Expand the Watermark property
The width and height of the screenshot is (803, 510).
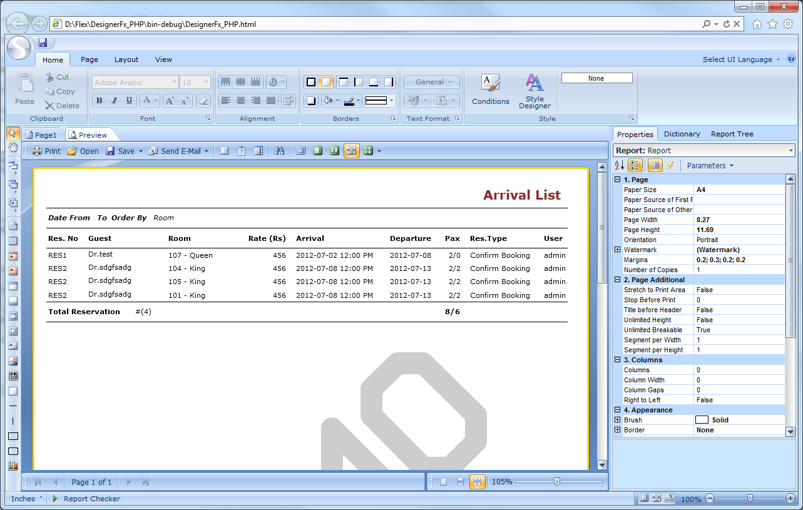tap(618, 250)
